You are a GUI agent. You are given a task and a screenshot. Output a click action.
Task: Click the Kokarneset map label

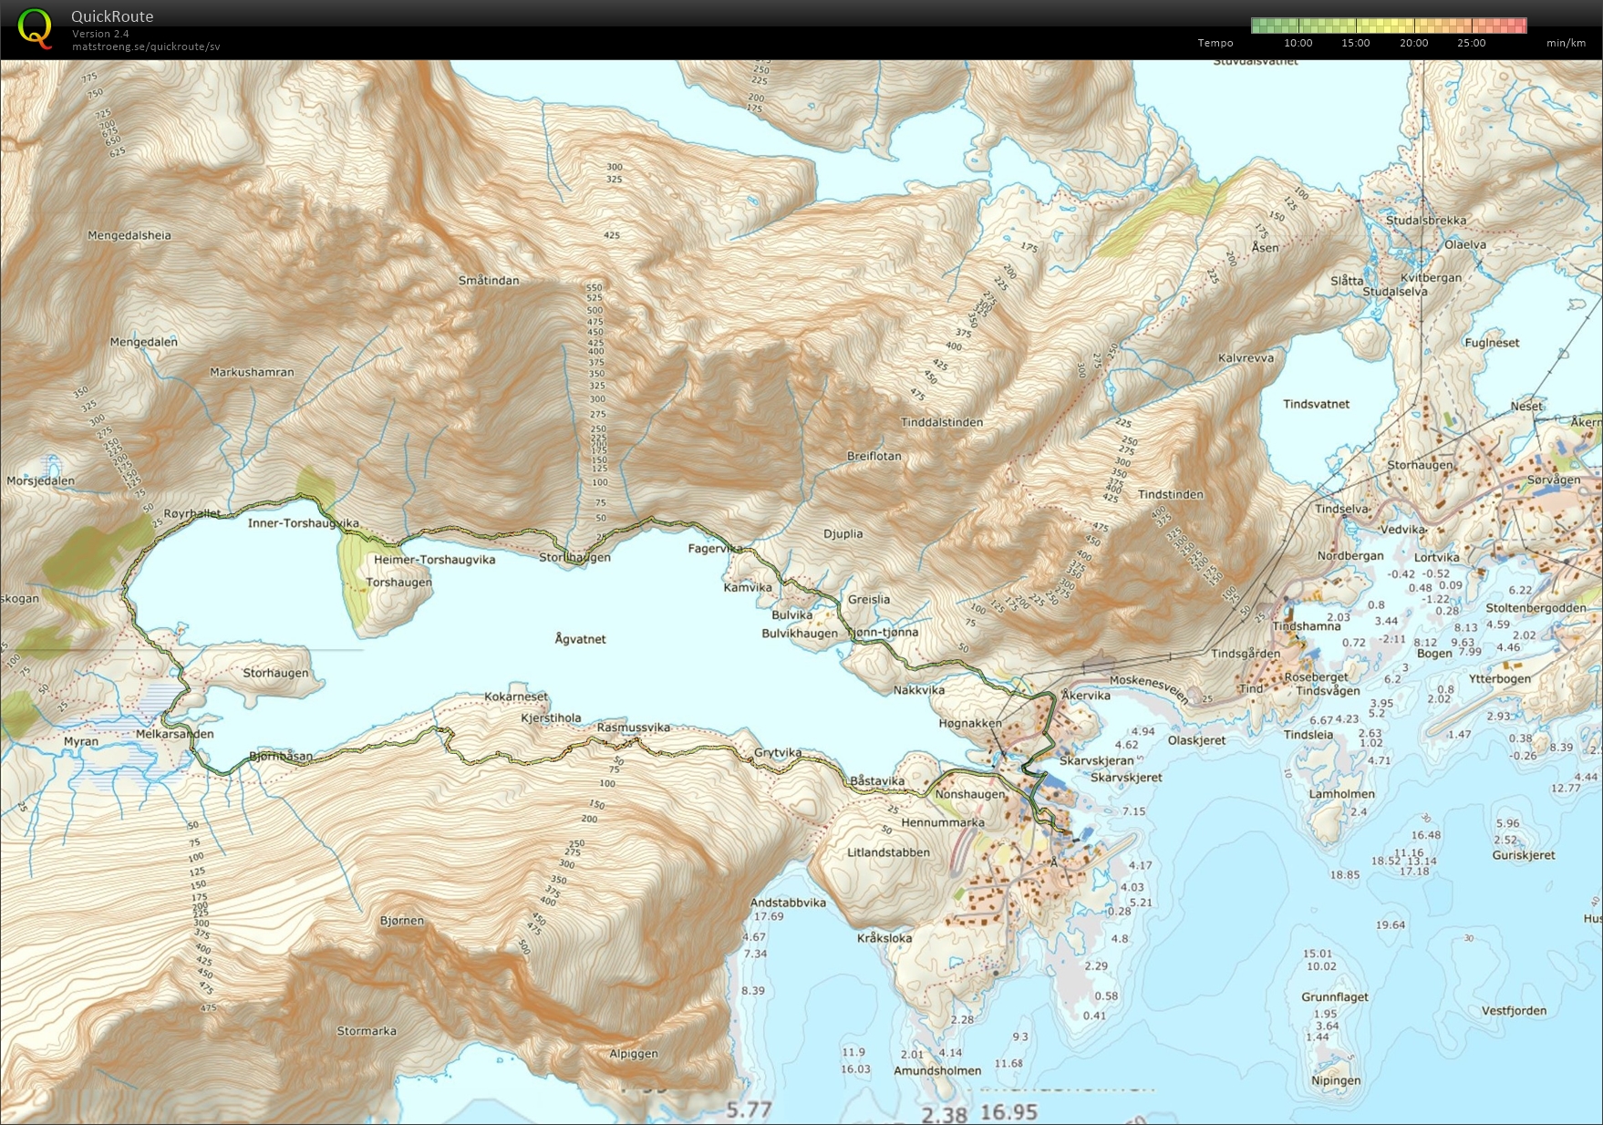[x=516, y=697]
